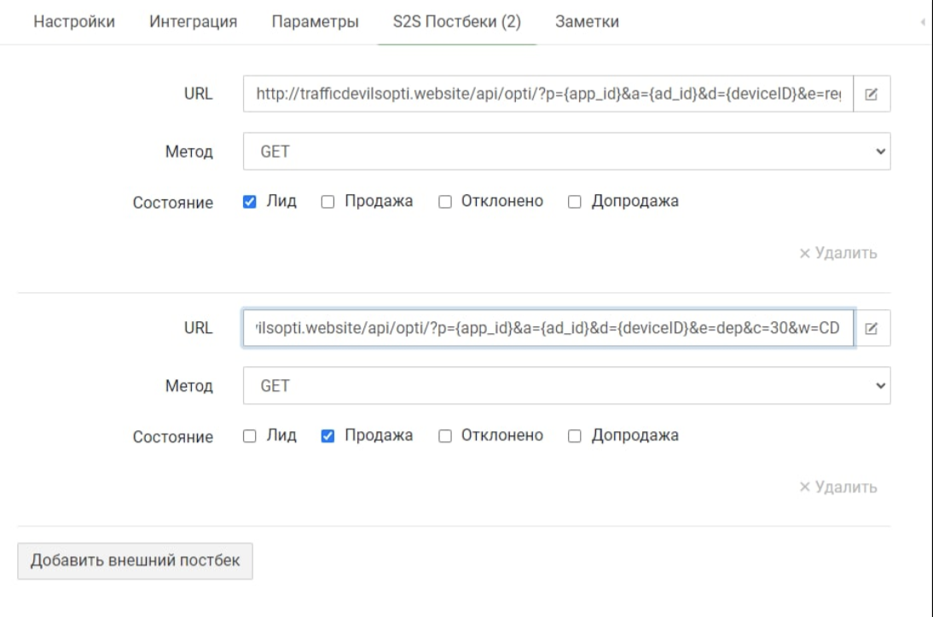Viewport: 933px width, 617px height.
Task: Delete the second postback via Удалить
Action: point(837,487)
